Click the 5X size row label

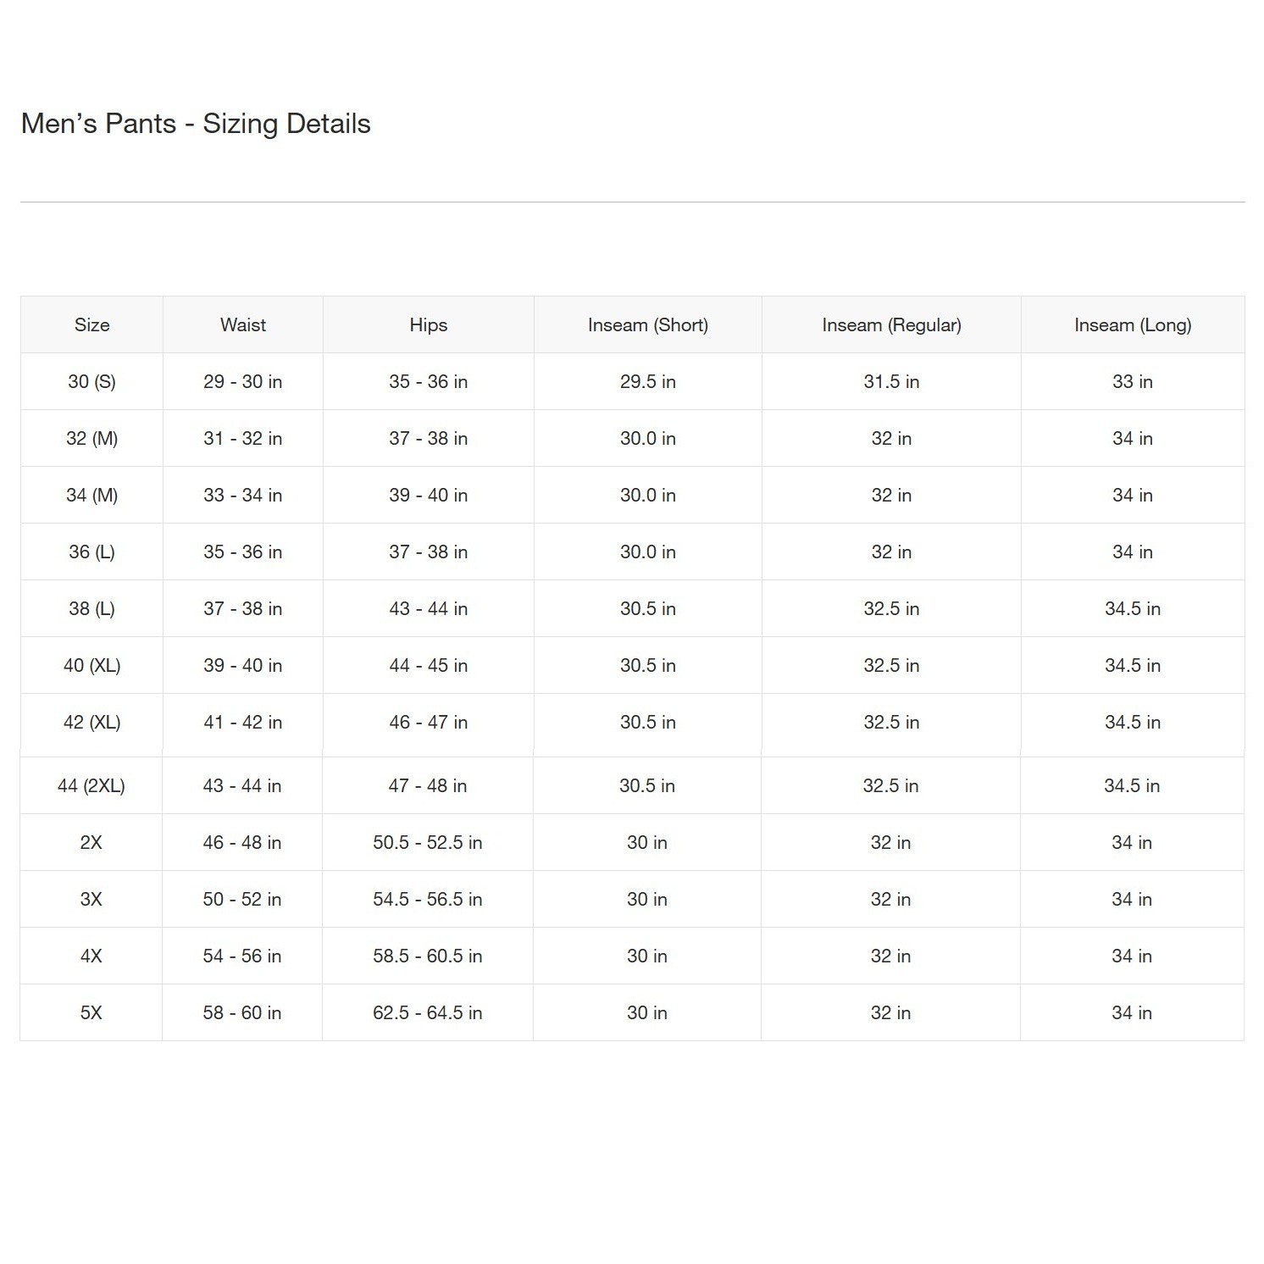coord(91,1012)
